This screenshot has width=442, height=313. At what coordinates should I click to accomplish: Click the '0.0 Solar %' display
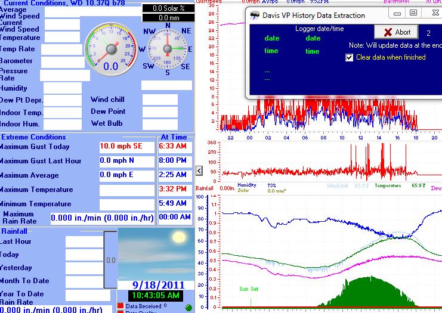[168, 8]
